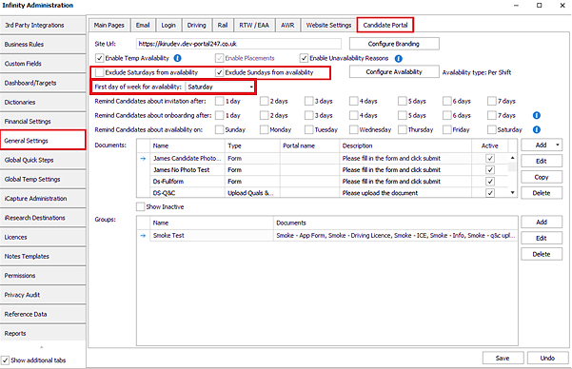Click Edit button for documents
The image size is (572, 369).
542,161
